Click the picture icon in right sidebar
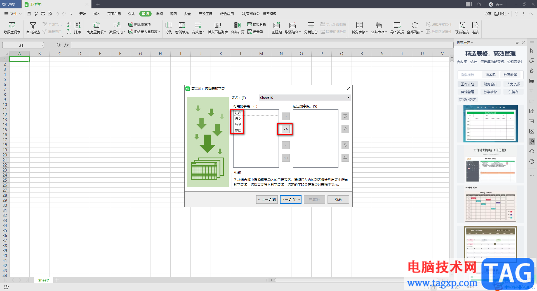Viewport: 537px width, 291px height. pyautogui.click(x=532, y=131)
